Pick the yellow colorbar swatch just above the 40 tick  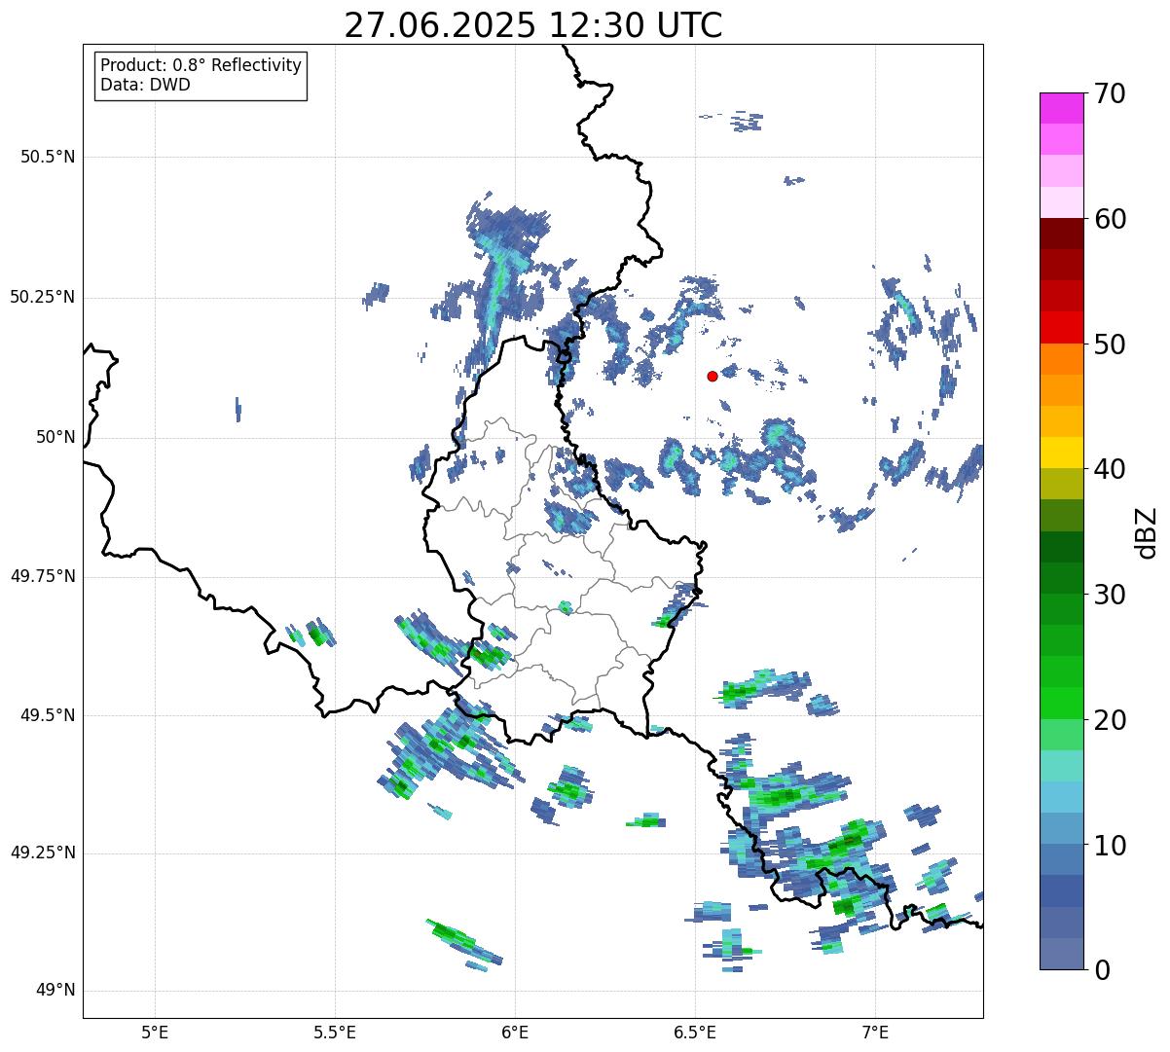pos(1061,453)
